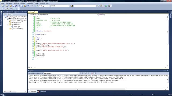Click the Save All icon
This screenshot has width=172, height=96.
[x=16, y=6]
